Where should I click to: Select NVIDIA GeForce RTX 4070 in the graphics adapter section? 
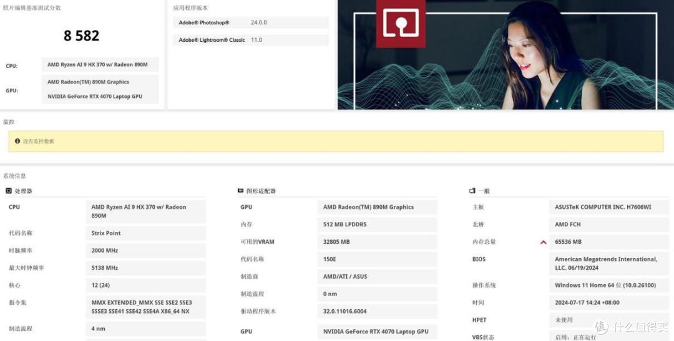click(376, 331)
